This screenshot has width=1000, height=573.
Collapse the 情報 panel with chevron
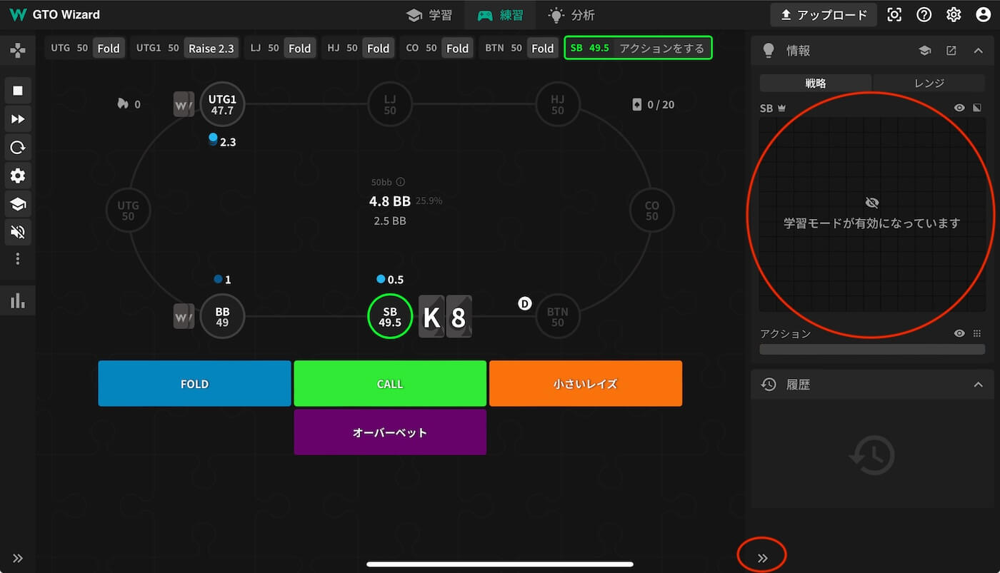click(x=978, y=51)
